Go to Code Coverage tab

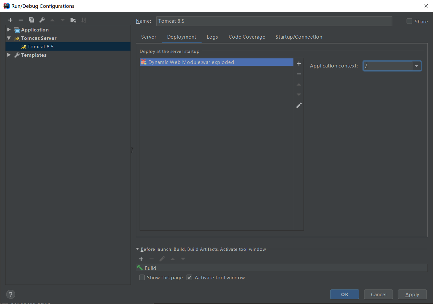[x=247, y=37]
